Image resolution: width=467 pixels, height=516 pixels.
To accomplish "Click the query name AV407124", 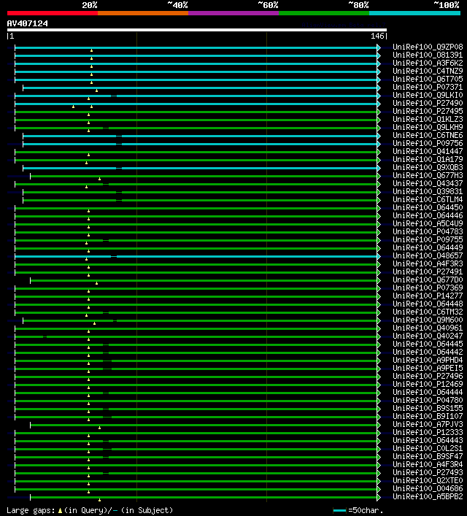I will 27,23.
